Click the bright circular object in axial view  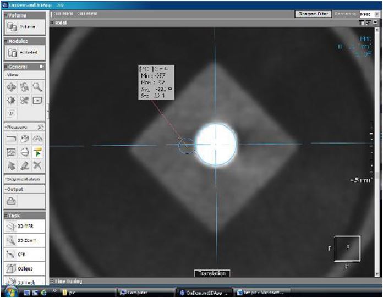(216, 143)
